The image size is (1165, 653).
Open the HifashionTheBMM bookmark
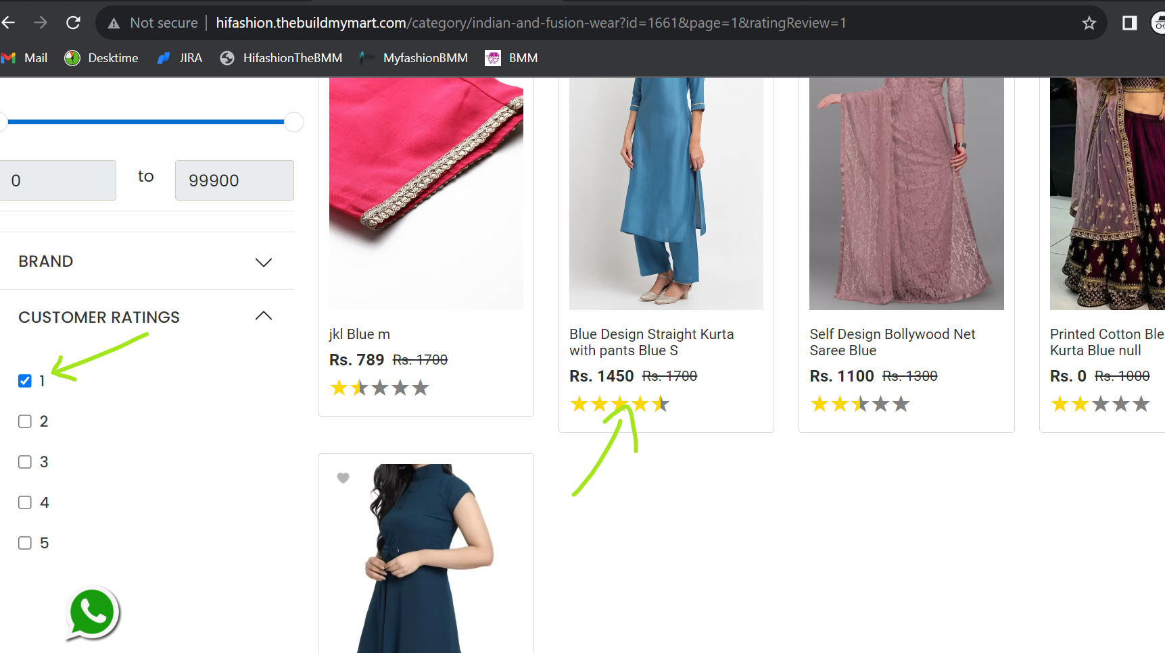tap(281, 58)
